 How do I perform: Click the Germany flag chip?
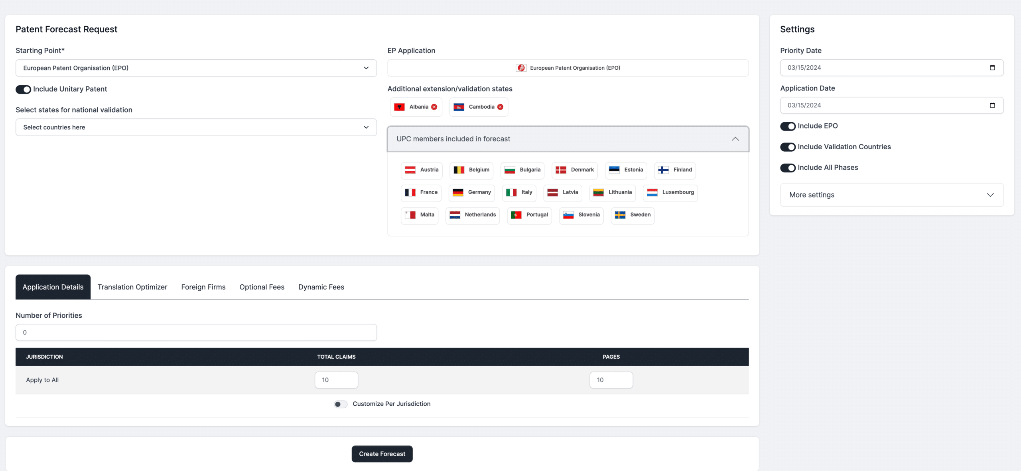click(x=472, y=193)
